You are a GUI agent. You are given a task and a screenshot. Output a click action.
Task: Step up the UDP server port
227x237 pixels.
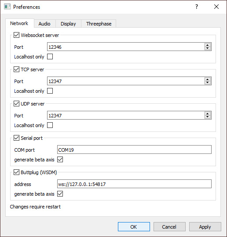[208, 113]
